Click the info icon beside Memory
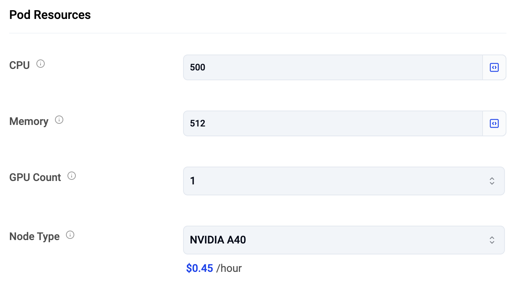Screen dimensions: 514x287 59,120
